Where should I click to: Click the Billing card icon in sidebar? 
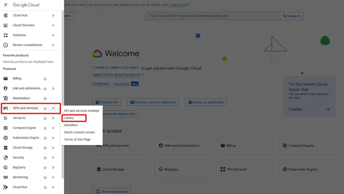click(5, 79)
